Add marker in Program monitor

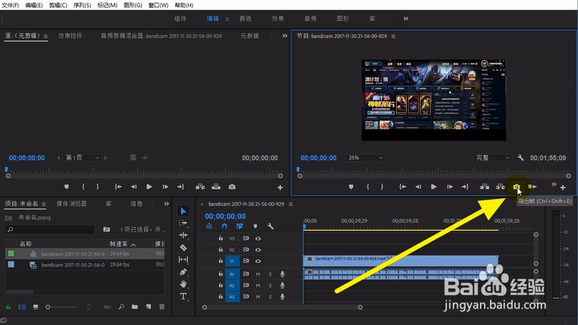click(x=351, y=187)
